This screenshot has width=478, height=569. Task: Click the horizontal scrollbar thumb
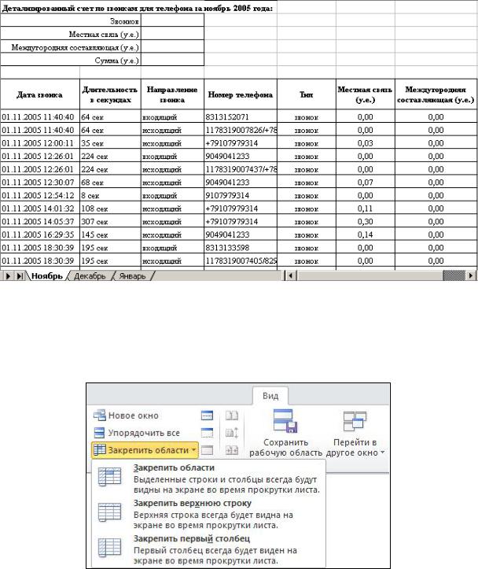point(454,275)
